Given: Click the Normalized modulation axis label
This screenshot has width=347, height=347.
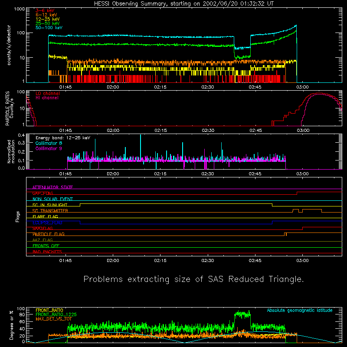Looking at the screenshot, I should (11, 151).
